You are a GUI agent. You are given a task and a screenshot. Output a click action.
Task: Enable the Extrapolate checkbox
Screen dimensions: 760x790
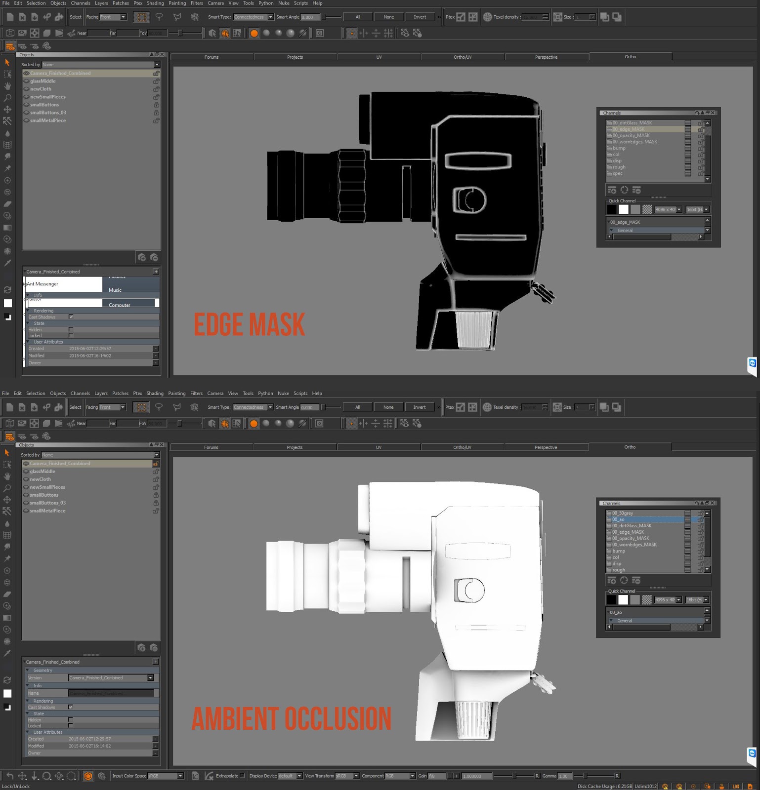tap(242, 776)
